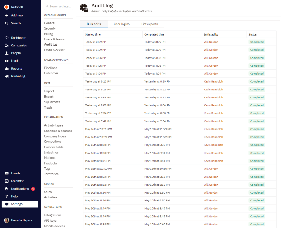The width and height of the screenshot is (281, 228).
Task: Switch to the User logins tab
Action: (122, 24)
